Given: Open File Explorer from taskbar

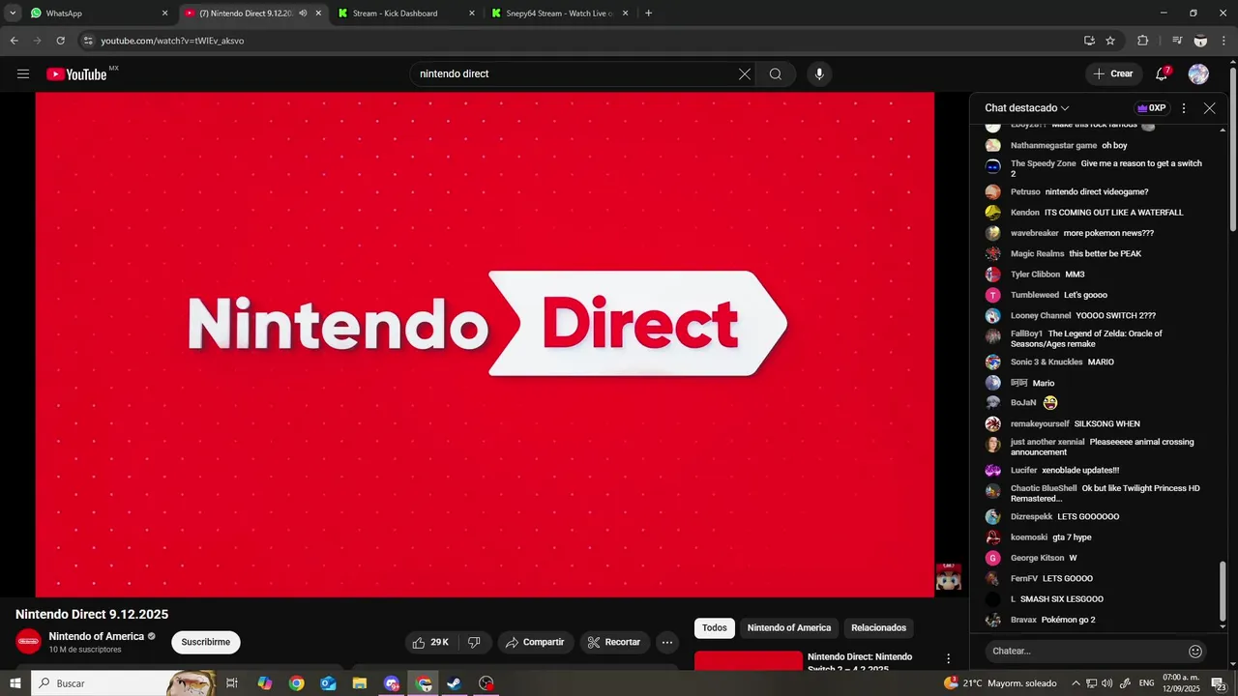Looking at the screenshot, I should tap(360, 683).
